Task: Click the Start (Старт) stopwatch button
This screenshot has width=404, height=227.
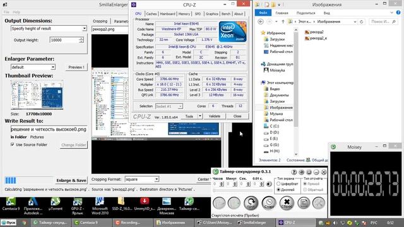Action: point(269,203)
